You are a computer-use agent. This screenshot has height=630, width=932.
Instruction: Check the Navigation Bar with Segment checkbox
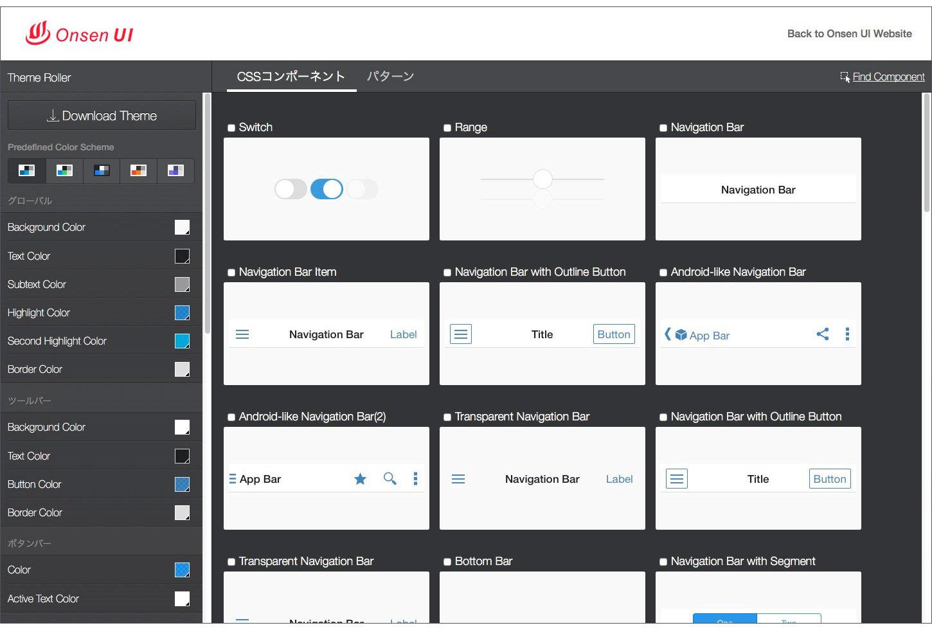coord(663,562)
